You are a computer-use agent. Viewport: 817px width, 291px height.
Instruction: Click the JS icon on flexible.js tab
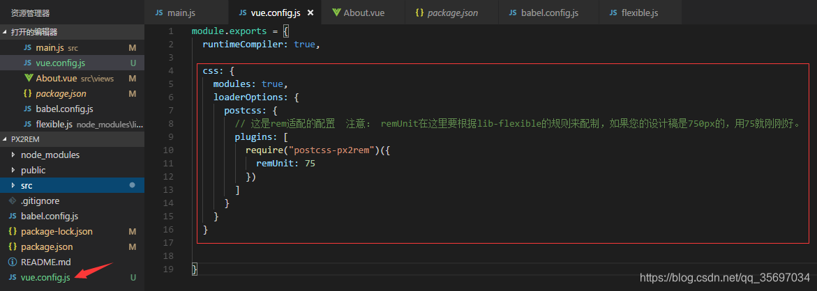(x=613, y=13)
